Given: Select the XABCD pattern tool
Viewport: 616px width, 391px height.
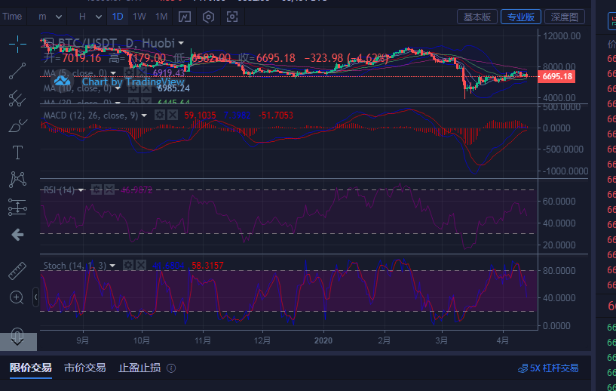Looking at the screenshot, I should 17,180.
